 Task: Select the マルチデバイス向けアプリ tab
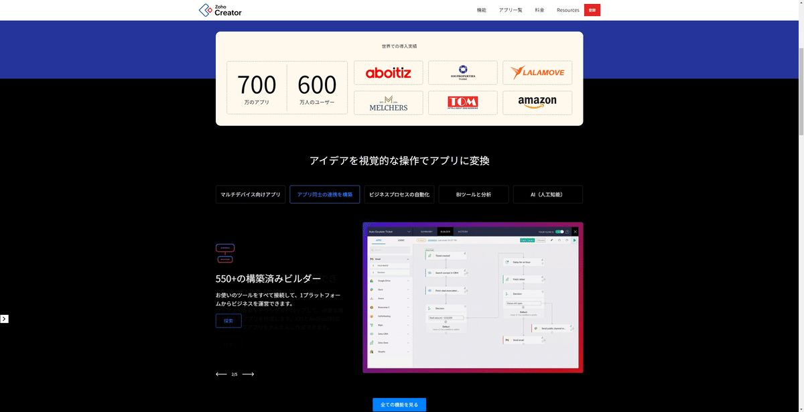251,194
